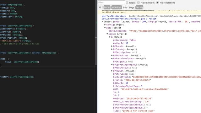Click the UserProfileService log label
The width and height of the screenshot is (201, 113).
pyautogui.click(x=114, y=16)
